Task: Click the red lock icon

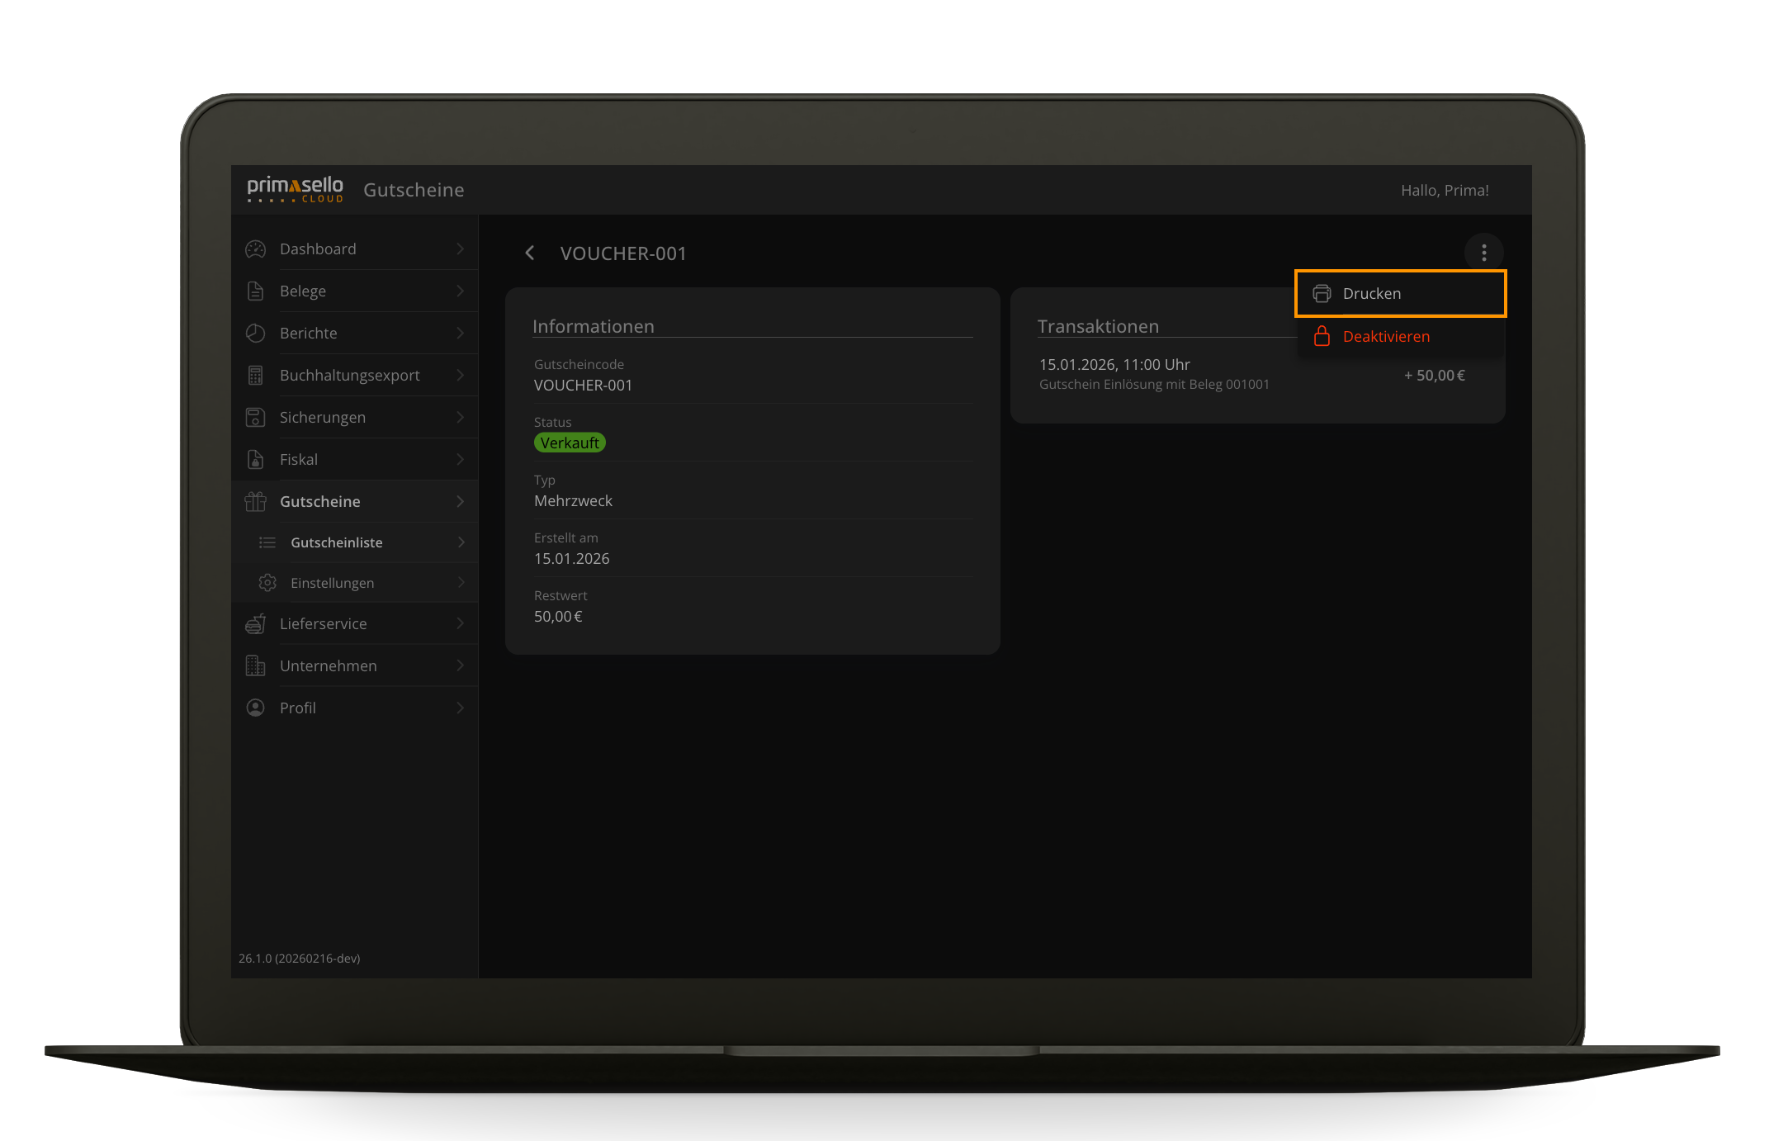Action: point(1322,336)
